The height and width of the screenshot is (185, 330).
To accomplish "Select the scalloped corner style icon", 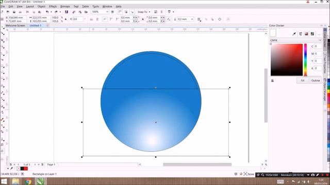I will click(111, 20).
